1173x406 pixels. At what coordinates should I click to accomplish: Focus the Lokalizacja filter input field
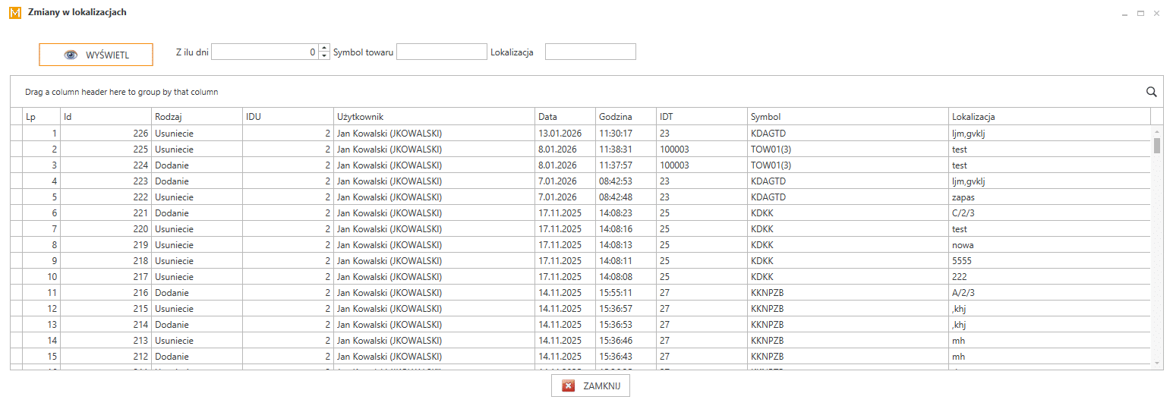pyautogui.click(x=591, y=52)
